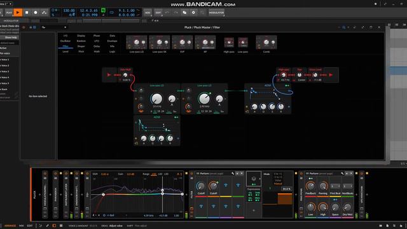Select the Shaper module category

81,46
